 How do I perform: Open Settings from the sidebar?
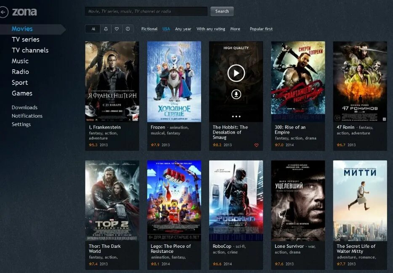tap(21, 124)
